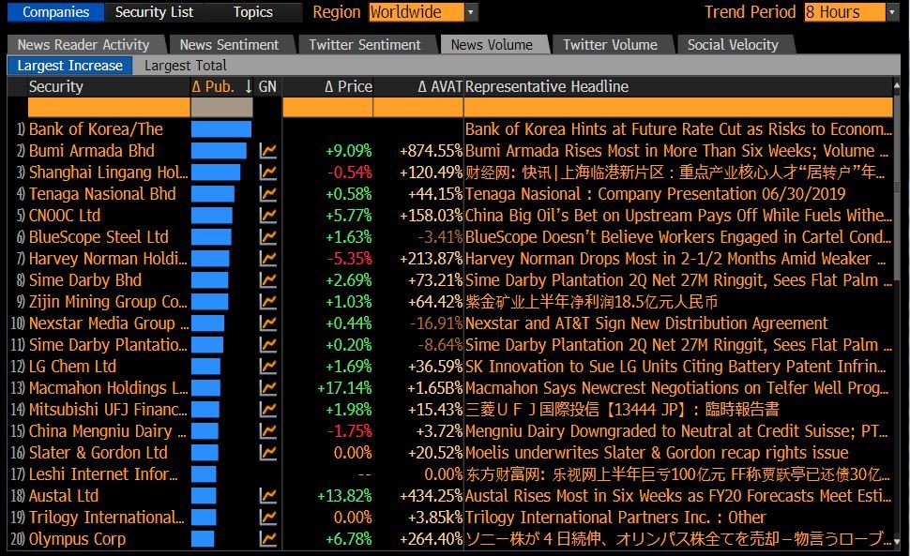
Task: Open chart icon for Trilogy International
Action: point(267,518)
